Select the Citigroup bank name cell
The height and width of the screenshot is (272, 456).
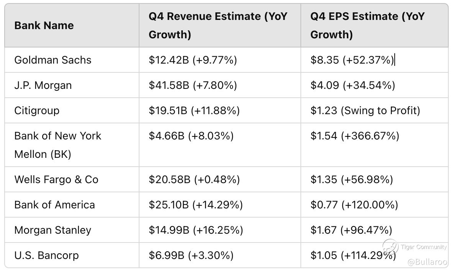click(37, 111)
